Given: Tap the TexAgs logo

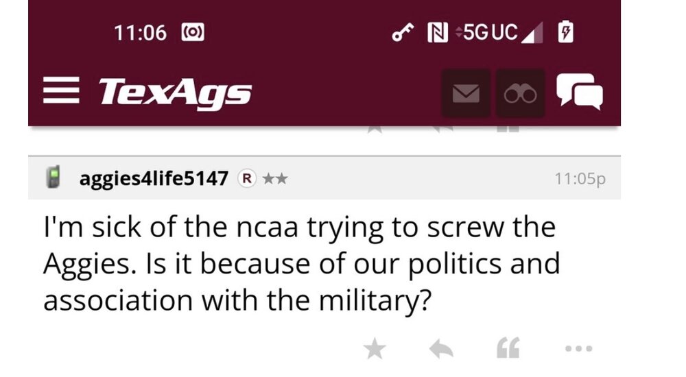Looking at the screenshot, I should (175, 93).
